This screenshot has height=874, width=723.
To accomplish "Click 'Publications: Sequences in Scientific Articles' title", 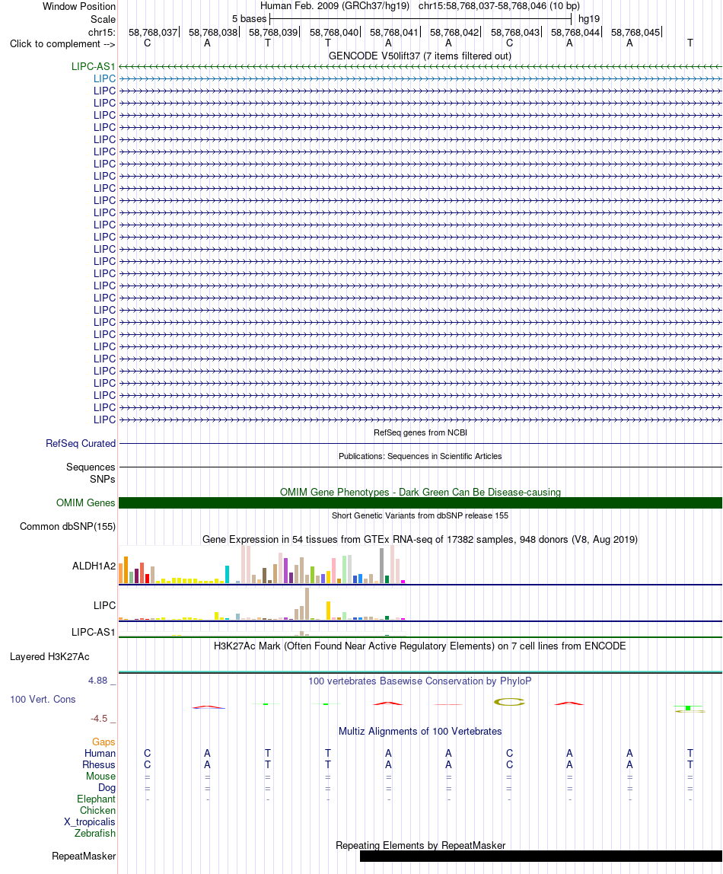I will point(420,456).
